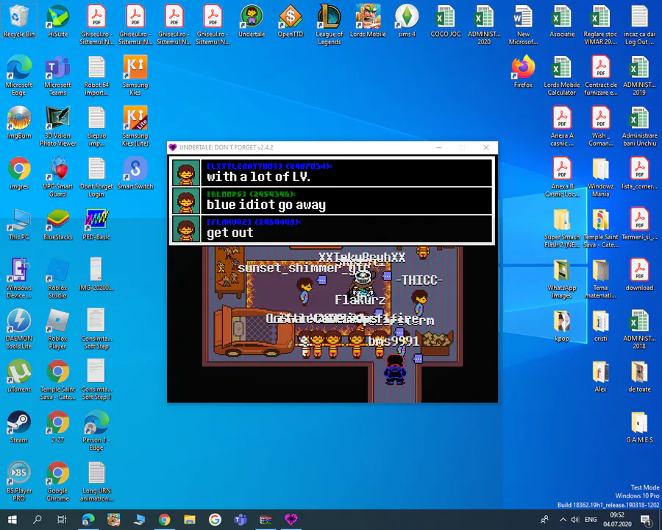The height and width of the screenshot is (530, 662).
Task: Open Steam from the desktop
Action: coord(19,427)
